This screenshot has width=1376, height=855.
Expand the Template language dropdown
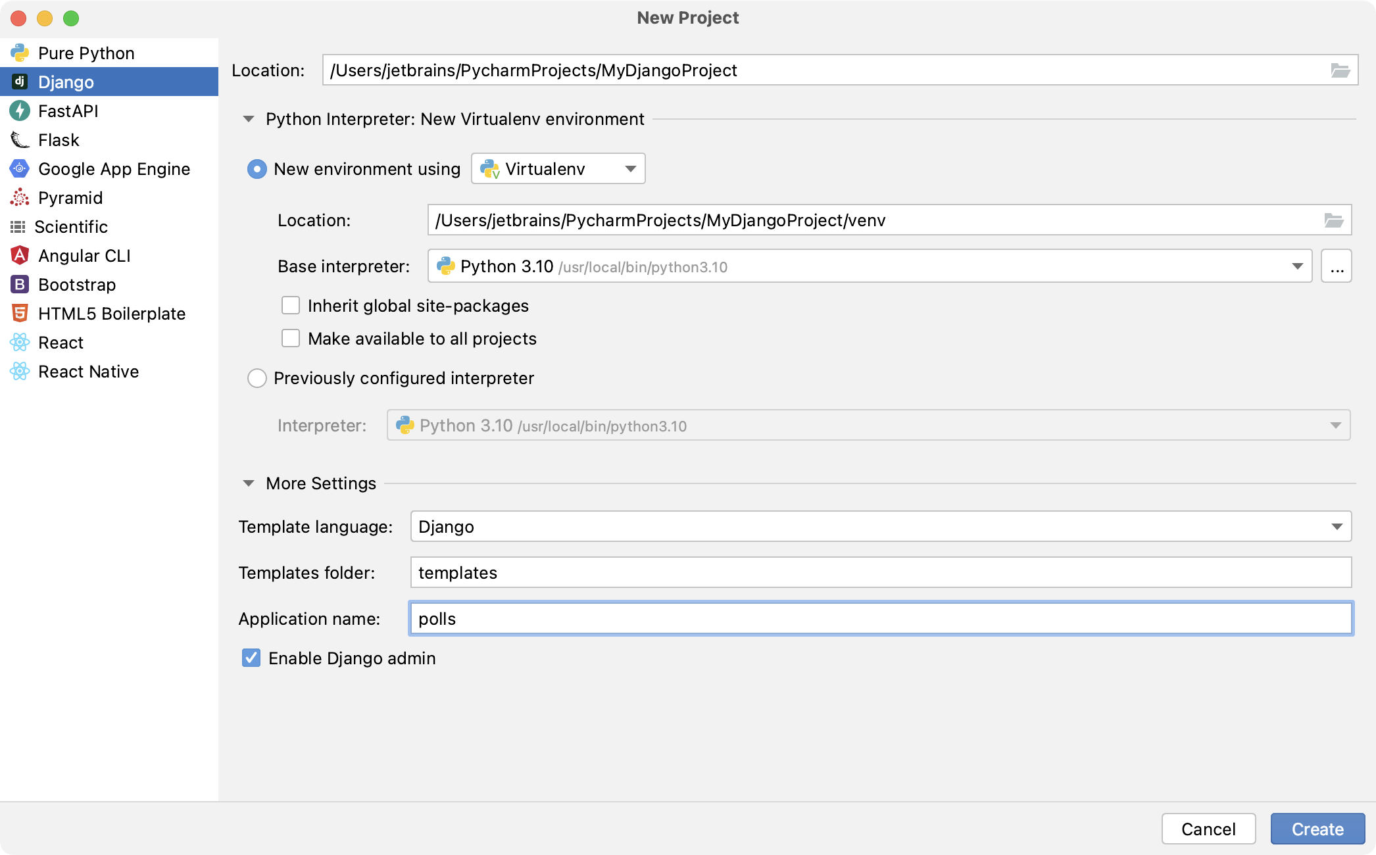1337,526
